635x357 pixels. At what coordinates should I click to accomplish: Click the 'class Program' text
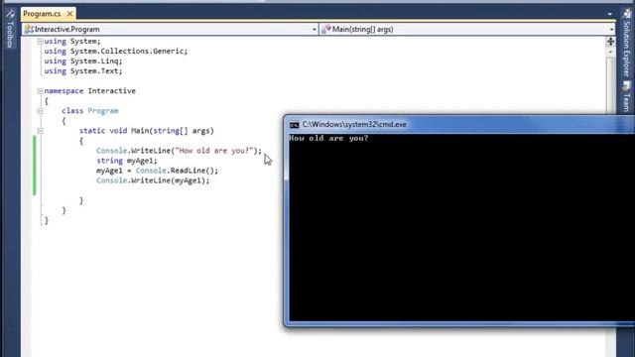coord(90,111)
